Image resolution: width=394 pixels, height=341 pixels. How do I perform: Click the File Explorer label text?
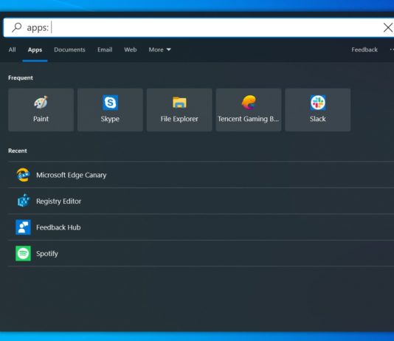[179, 119]
